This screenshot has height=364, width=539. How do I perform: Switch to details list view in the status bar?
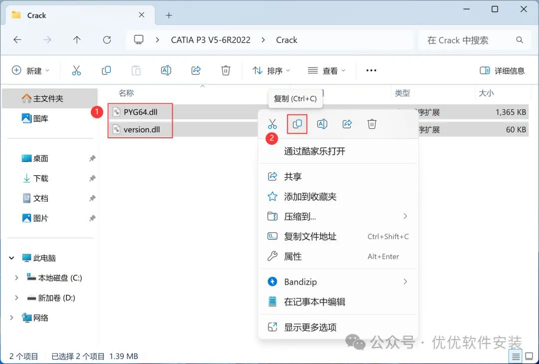click(x=516, y=357)
